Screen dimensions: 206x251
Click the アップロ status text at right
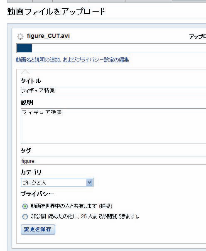tap(198, 37)
